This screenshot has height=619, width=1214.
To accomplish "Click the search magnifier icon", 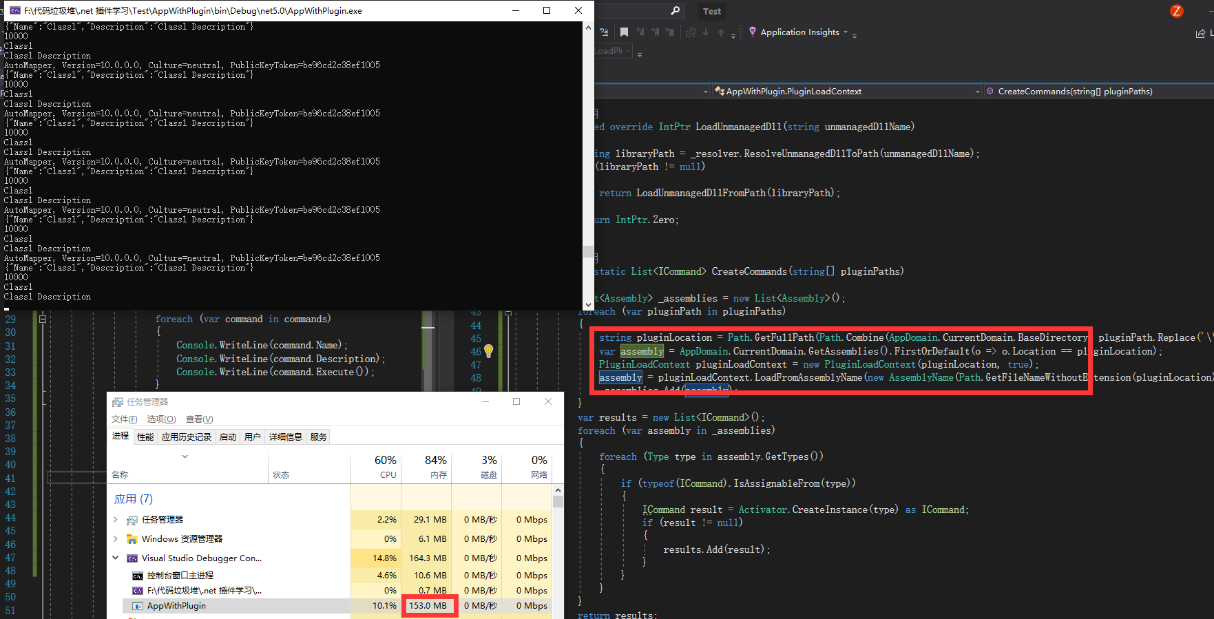I will click(675, 11).
